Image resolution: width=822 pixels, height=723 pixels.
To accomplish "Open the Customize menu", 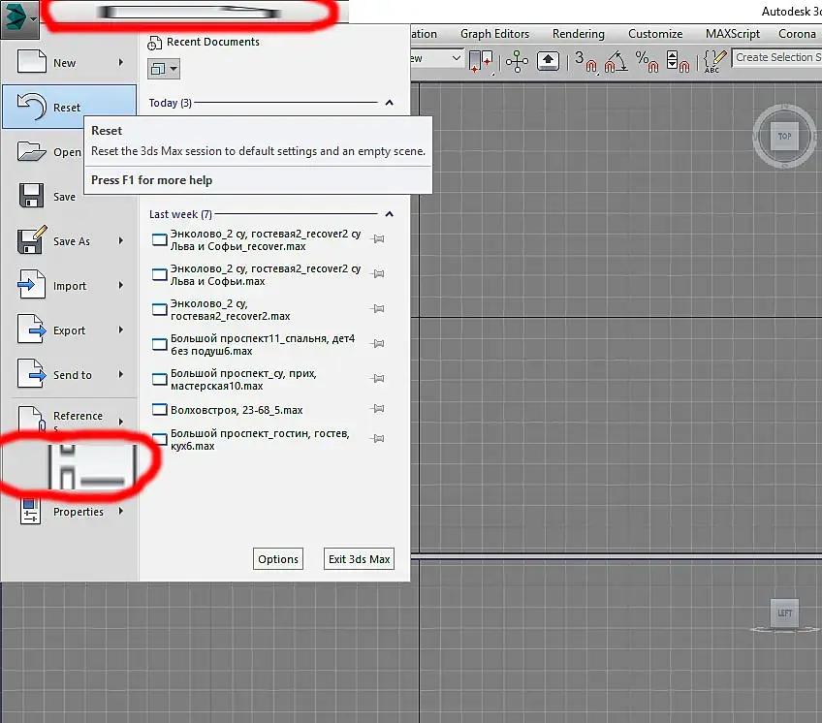I will [x=655, y=34].
